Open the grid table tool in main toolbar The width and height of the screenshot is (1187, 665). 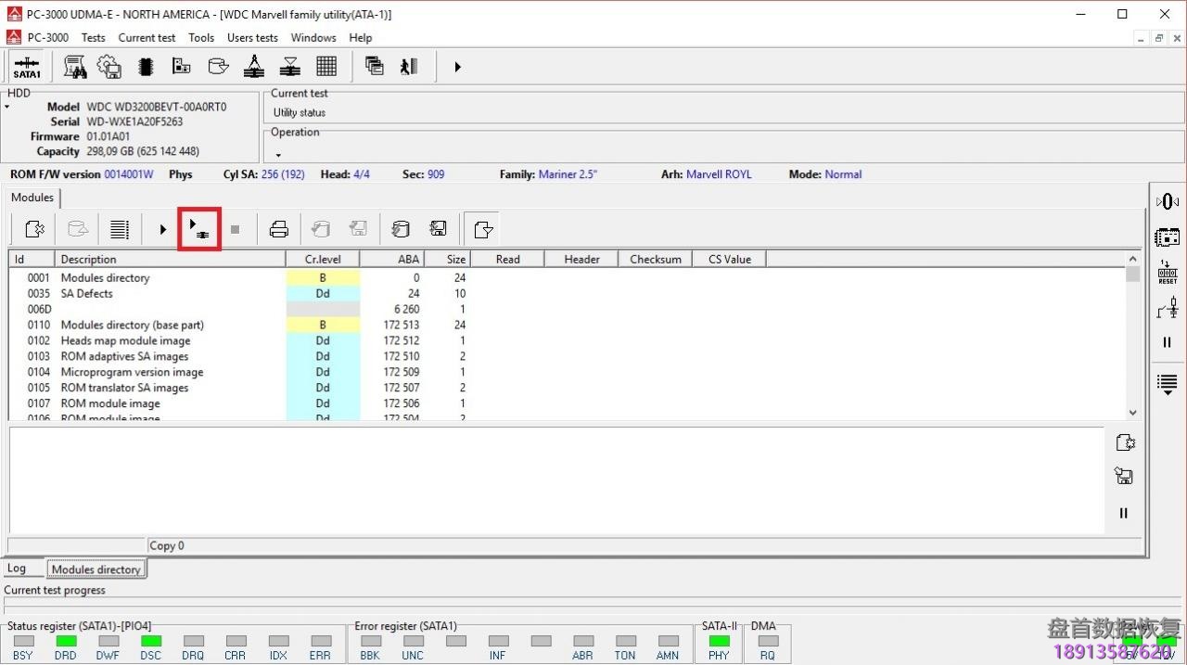(x=326, y=67)
